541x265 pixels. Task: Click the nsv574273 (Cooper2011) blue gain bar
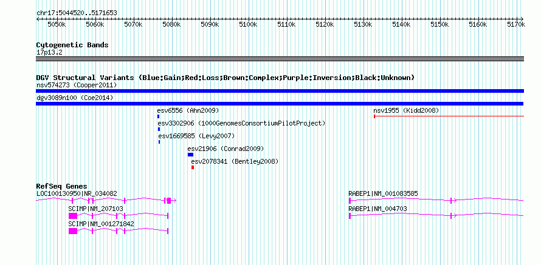[x=280, y=91]
